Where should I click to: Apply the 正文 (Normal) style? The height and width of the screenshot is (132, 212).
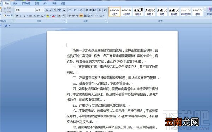(114, 12)
